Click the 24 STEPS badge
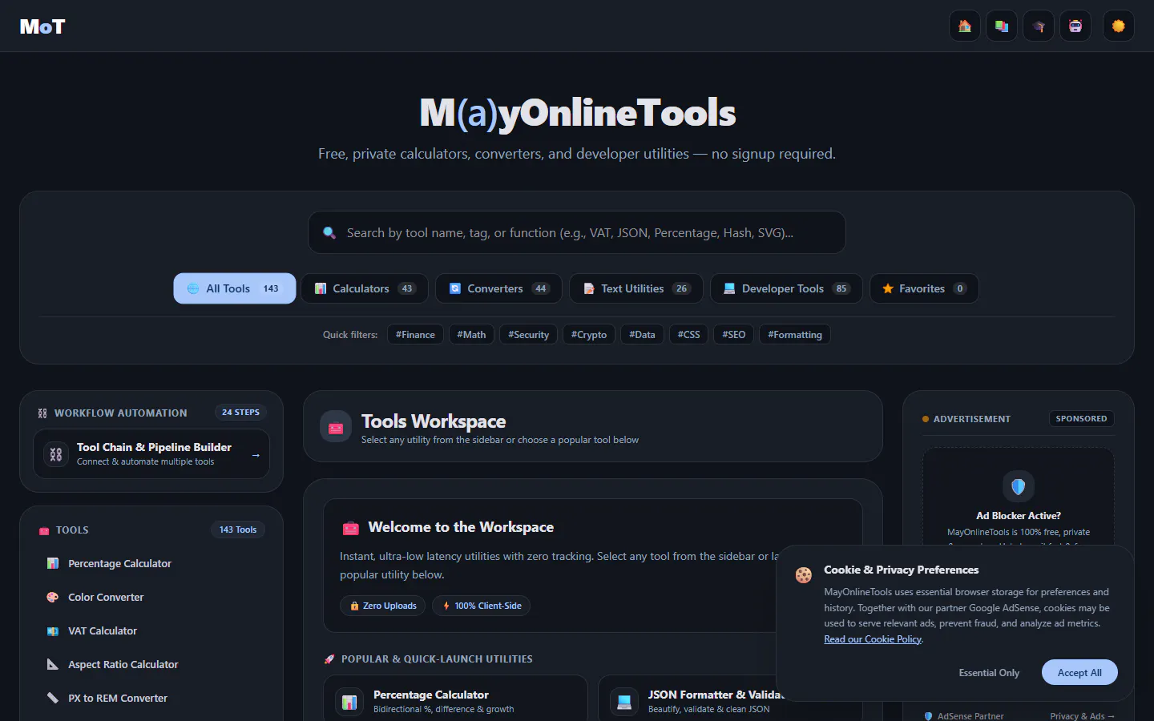The image size is (1154, 721). point(240,413)
